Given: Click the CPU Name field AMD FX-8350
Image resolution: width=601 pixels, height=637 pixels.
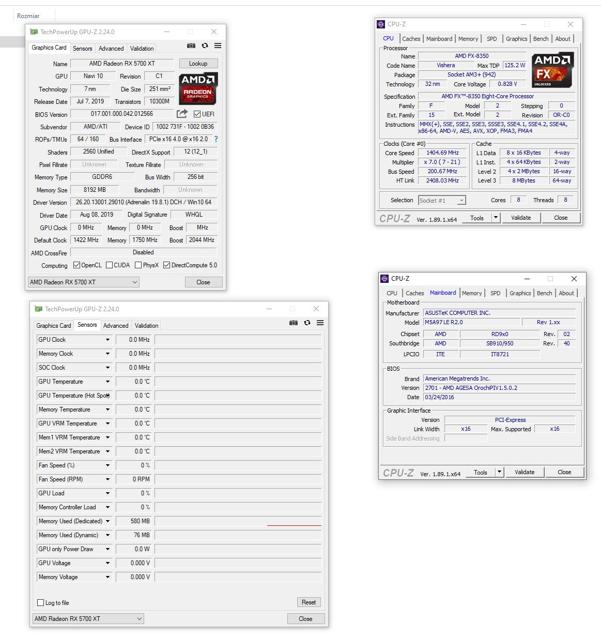Looking at the screenshot, I should pyautogui.click(x=472, y=56).
